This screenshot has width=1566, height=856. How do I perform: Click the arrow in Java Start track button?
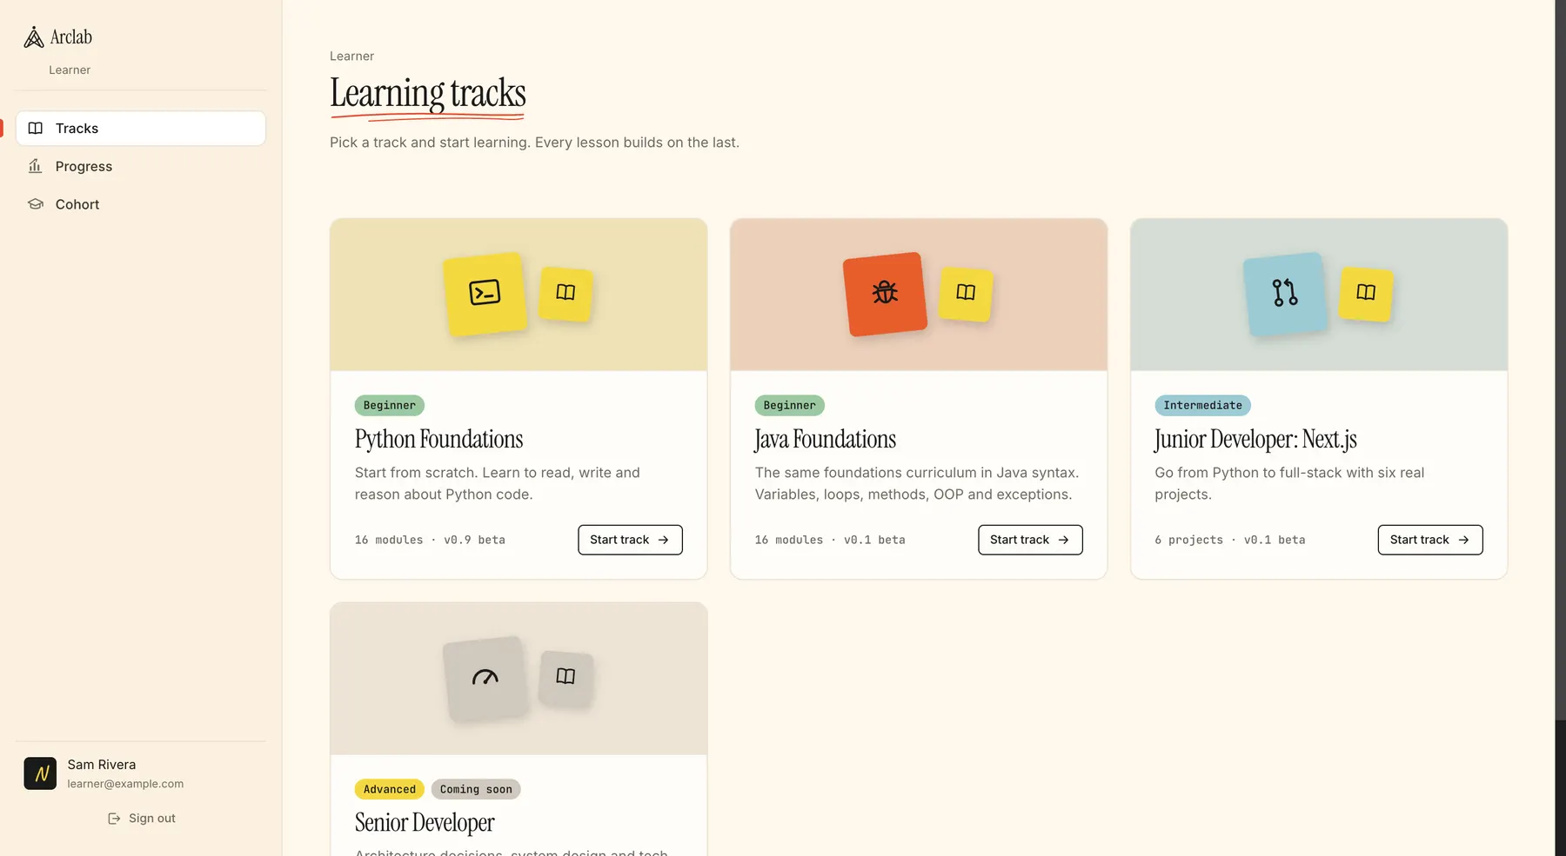tap(1063, 540)
